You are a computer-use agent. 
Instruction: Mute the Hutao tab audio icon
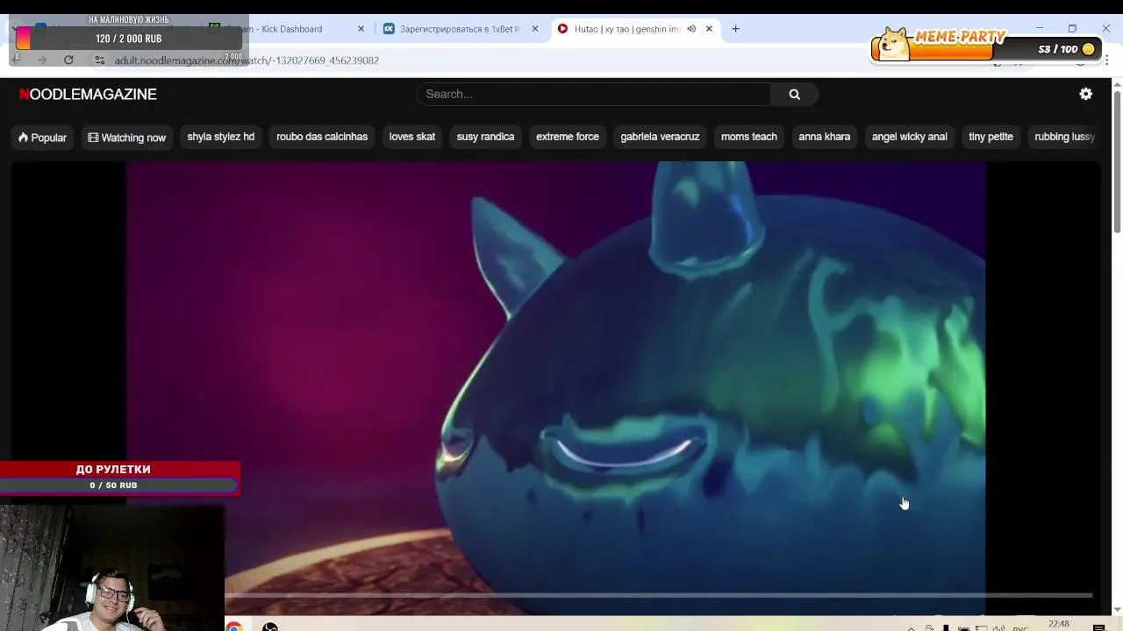[691, 29]
